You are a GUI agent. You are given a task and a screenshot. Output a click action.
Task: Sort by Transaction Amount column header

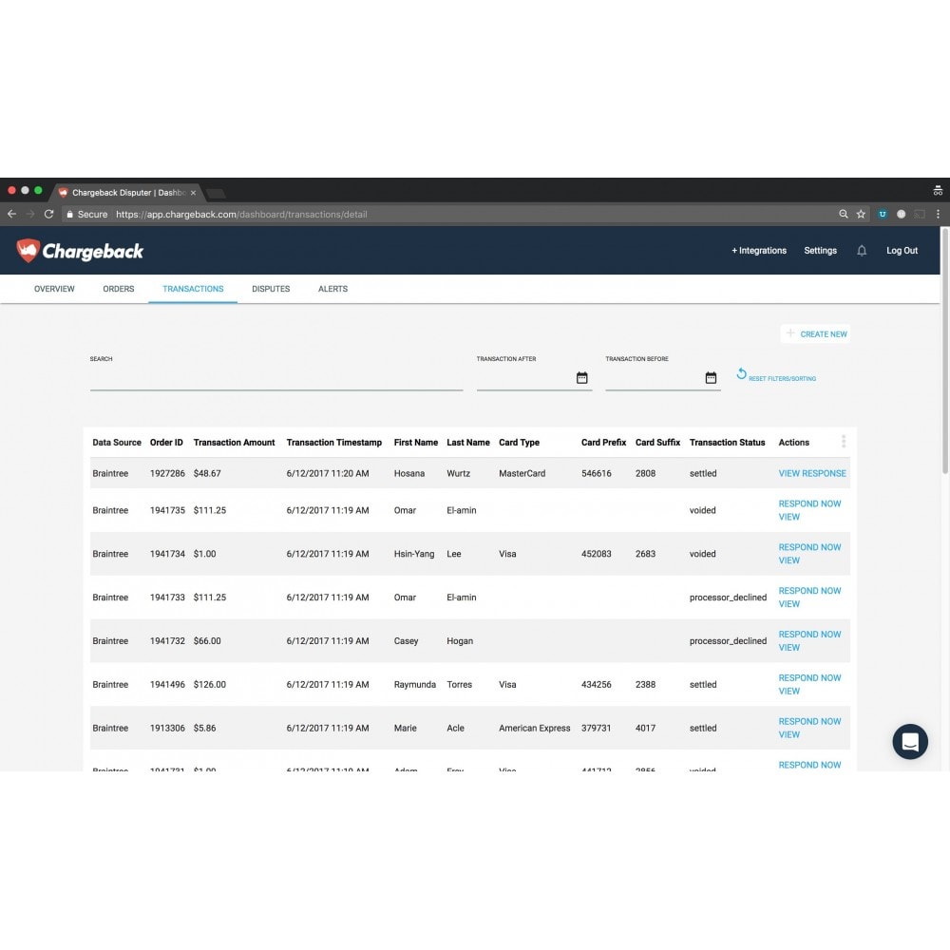(234, 443)
